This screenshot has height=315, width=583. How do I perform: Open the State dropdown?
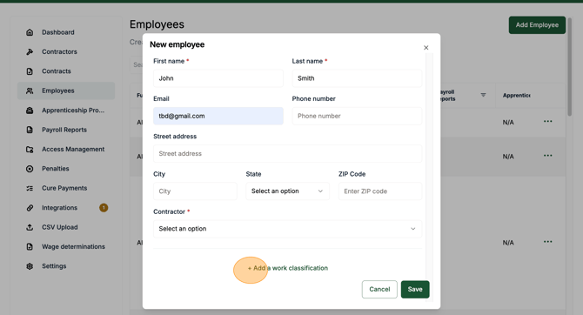pyautogui.click(x=287, y=191)
